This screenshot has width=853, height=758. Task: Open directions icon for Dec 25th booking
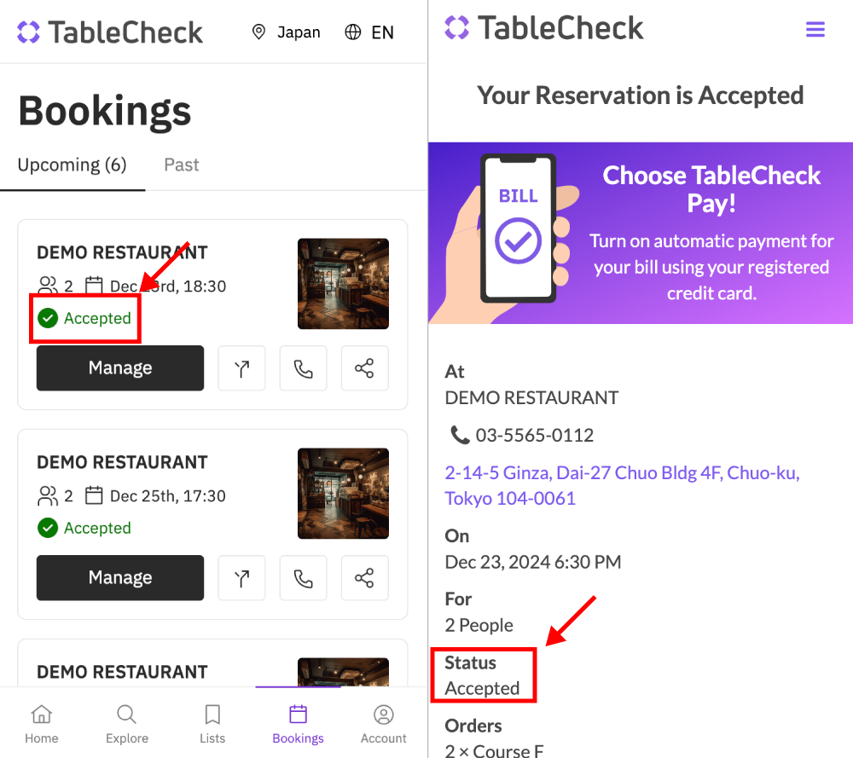[241, 578]
